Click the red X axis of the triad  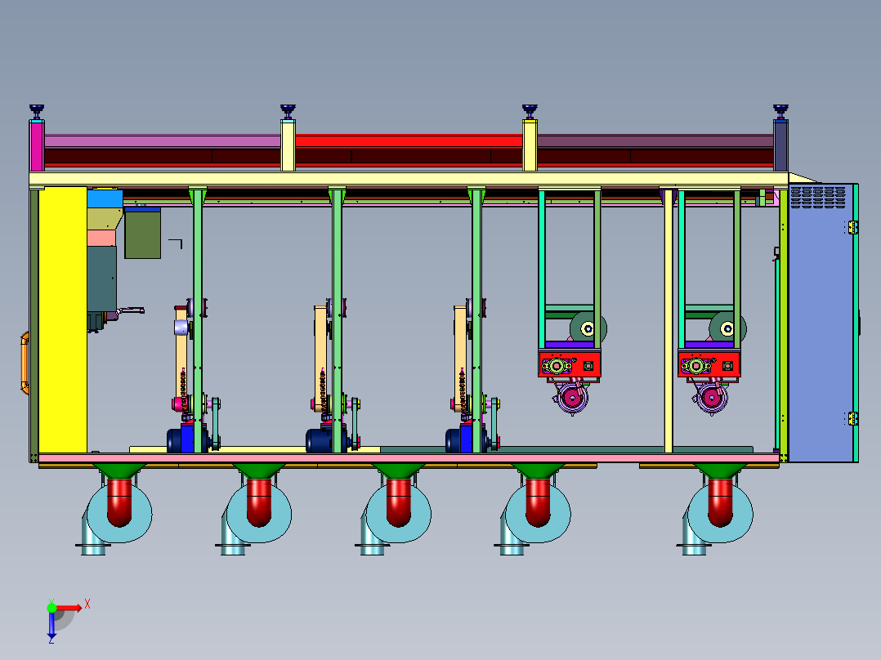(x=69, y=608)
